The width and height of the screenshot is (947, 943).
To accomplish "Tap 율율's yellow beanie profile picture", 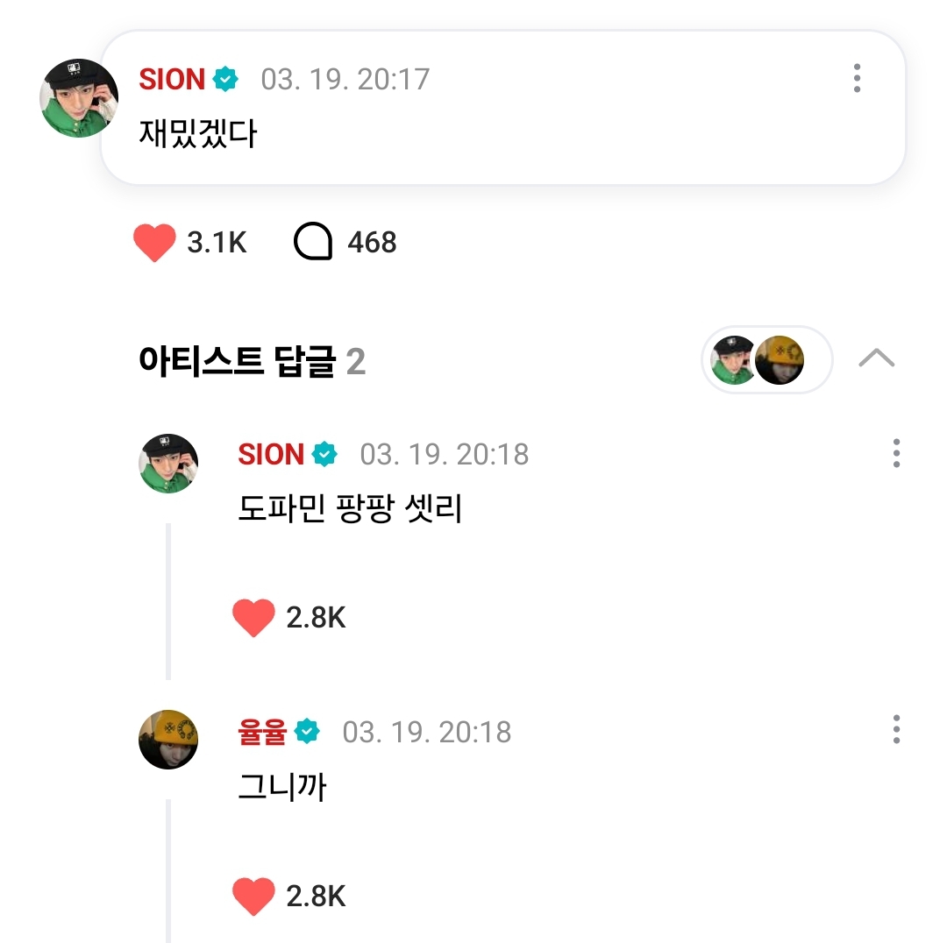I will coord(168,740).
